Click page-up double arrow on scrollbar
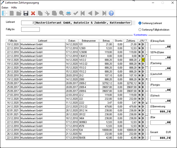This screenshot has width=177, height=148. click(x=147, y=79)
